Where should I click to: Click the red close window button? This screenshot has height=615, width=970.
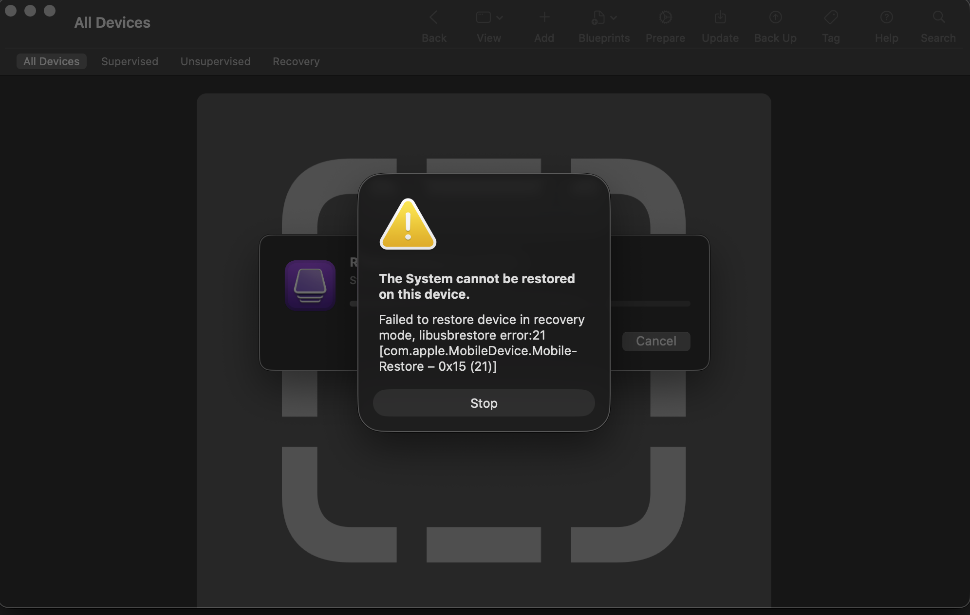(x=11, y=11)
